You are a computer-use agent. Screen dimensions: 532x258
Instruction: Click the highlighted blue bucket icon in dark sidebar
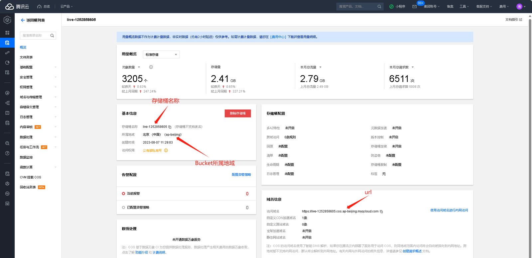point(7,43)
